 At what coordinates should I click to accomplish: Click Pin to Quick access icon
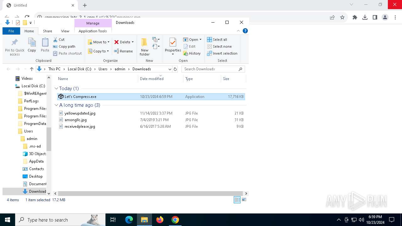[14, 47]
